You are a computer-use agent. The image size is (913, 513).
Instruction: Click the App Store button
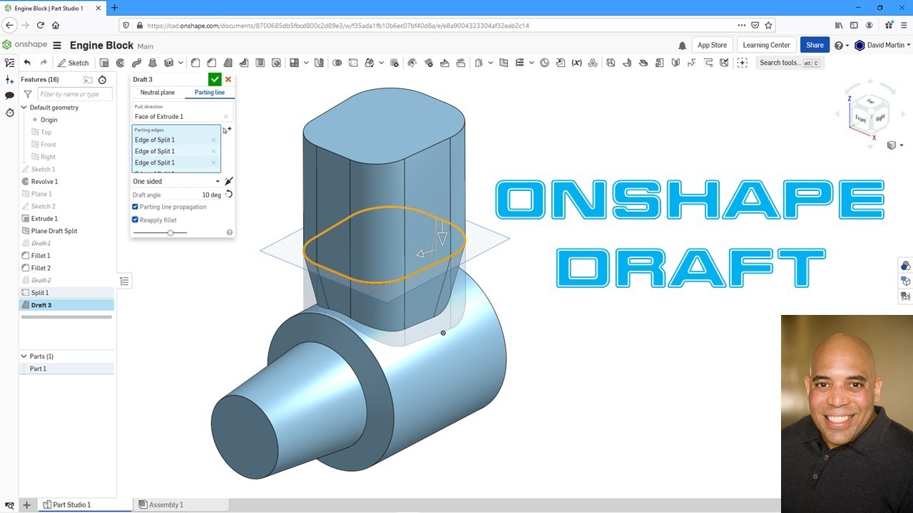pos(712,45)
